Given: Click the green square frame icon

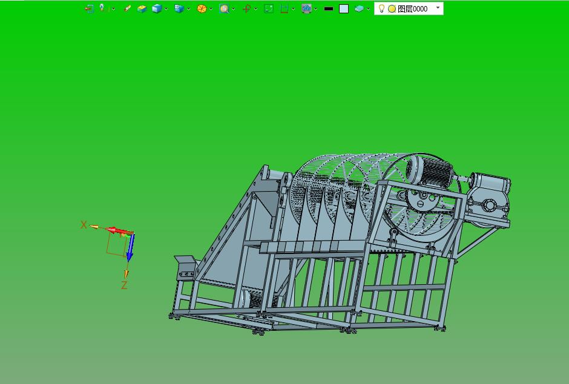Looking at the screenshot, I should click(269, 8).
